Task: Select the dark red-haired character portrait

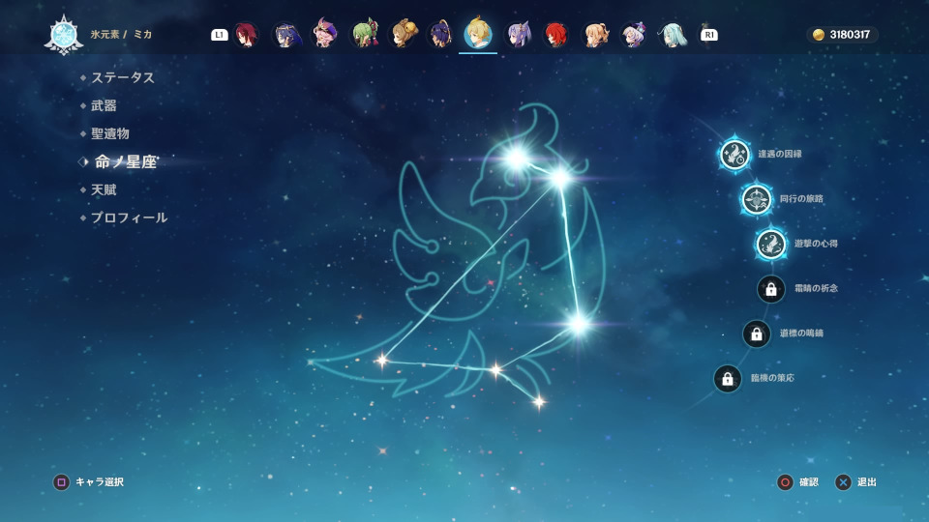Action: tap(245, 35)
